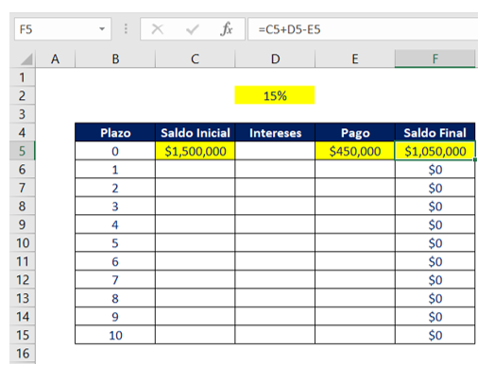Click the Name Box showing F5
The height and width of the screenshot is (380, 494).
coord(62,29)
